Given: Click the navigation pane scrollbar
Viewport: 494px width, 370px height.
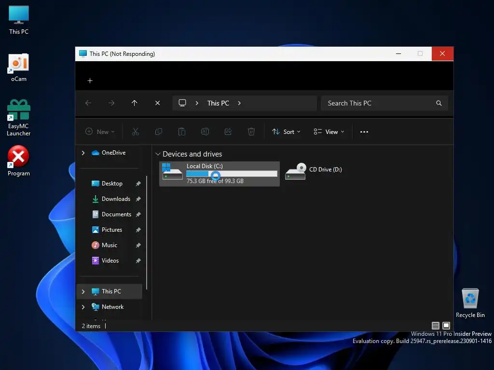Looking at the screenshot, I should pyautogui.click(x=147, y=233).
